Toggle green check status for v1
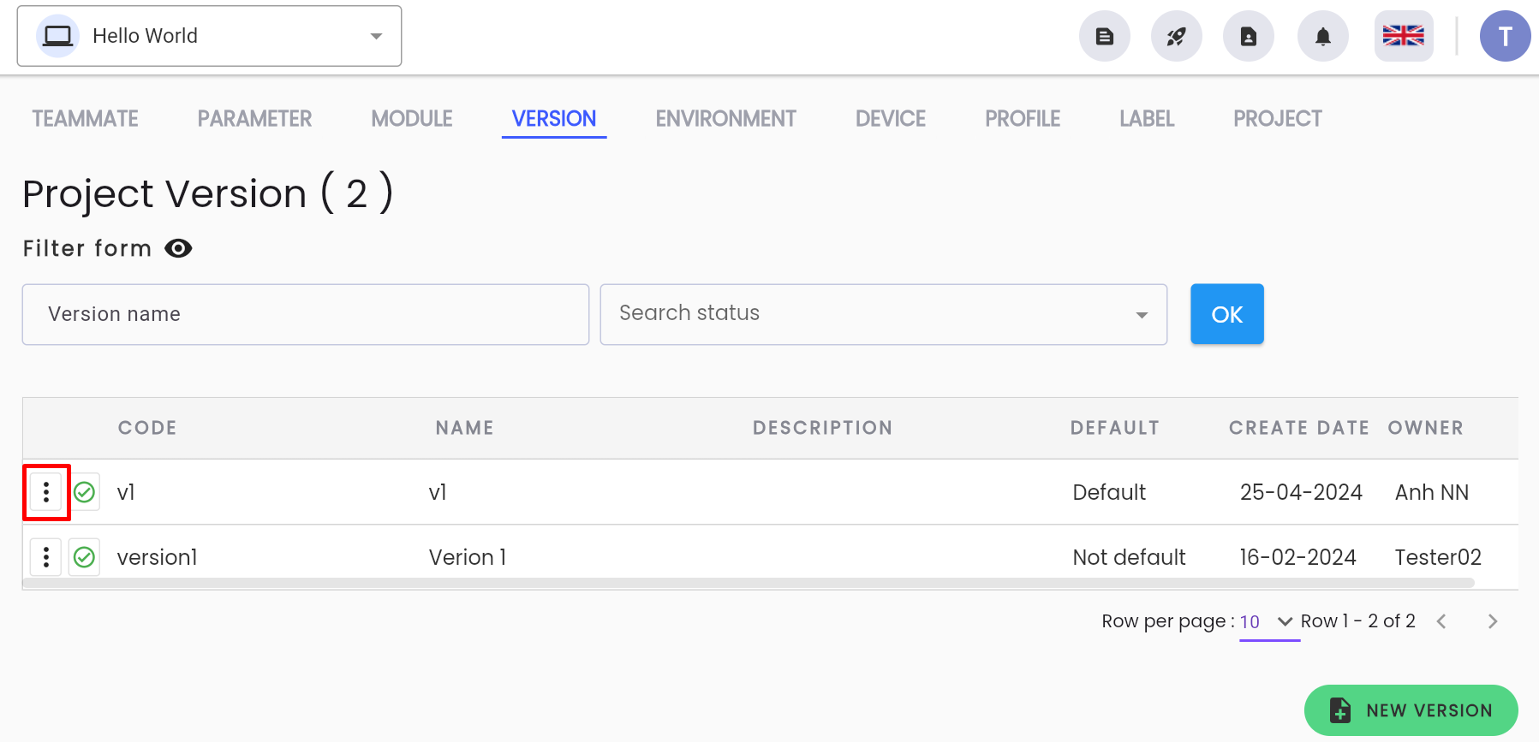 coord(84,492)
